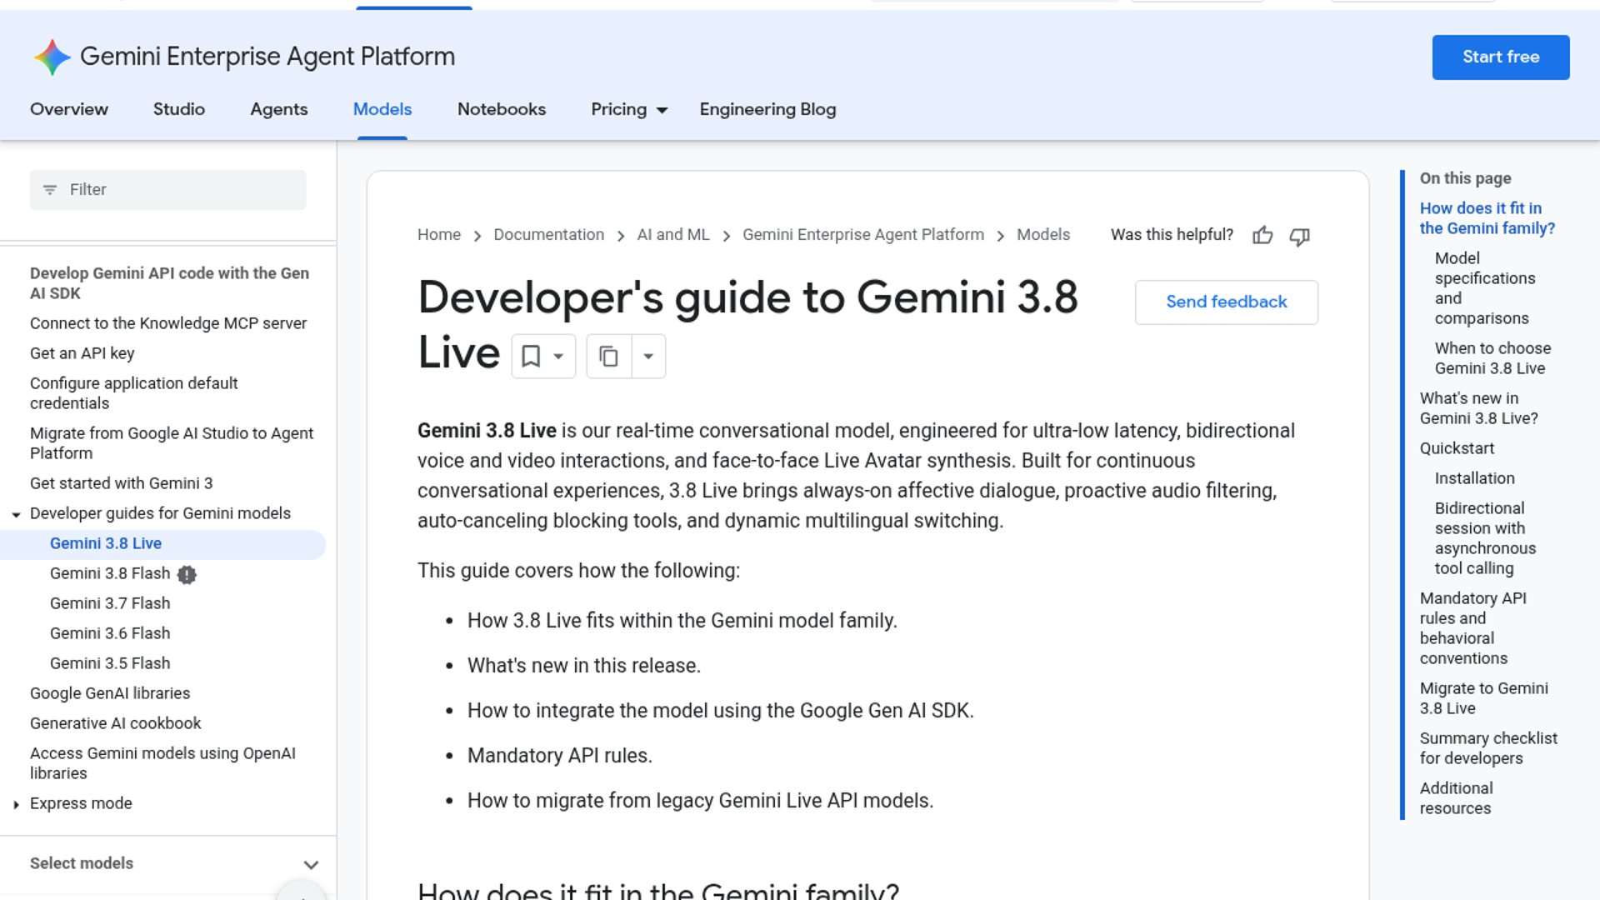The width and height of the screenshot is (1600, 900).
Task: Click the Send feedback button
Action: click(1227, 302)
